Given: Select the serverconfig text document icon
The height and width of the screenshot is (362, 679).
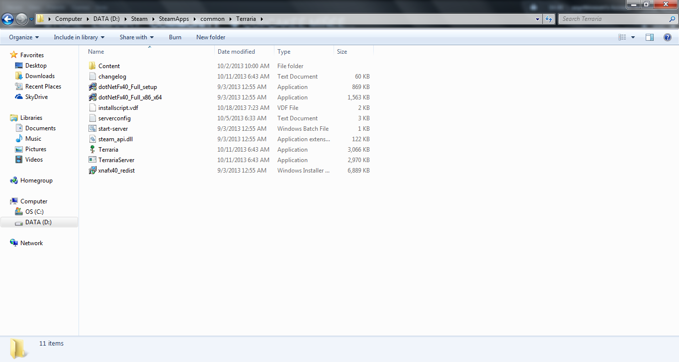Looking at the screenshot, I should click(x=92, y=118).
